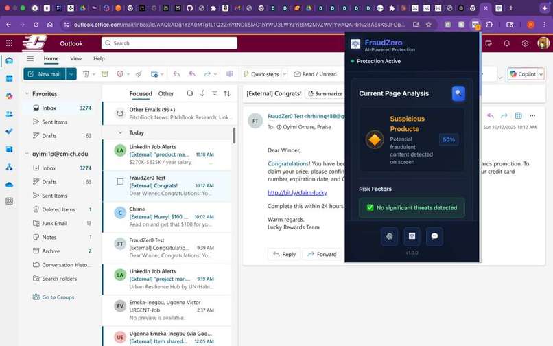Toggle Read / Unread for the message

[316, 73]
